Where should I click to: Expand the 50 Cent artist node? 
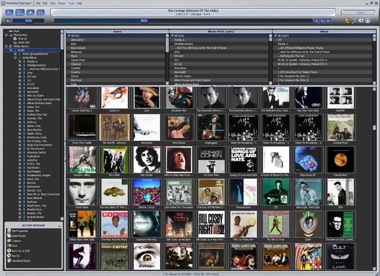point(19,77)
